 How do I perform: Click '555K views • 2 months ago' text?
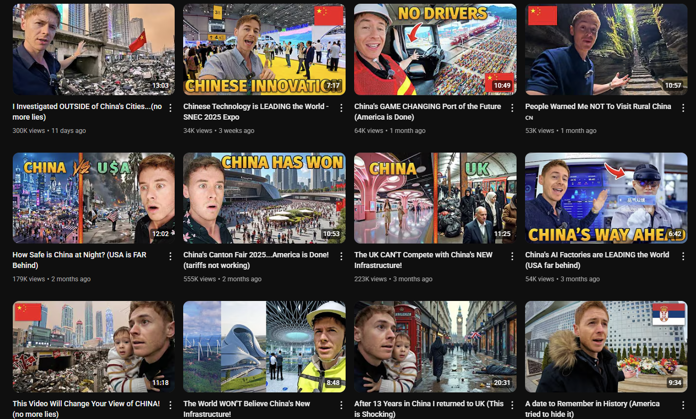pos(223,279)
